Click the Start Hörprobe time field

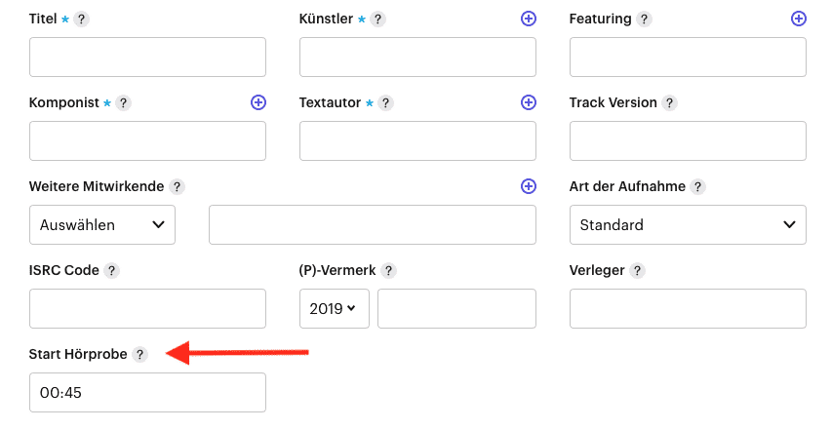(147, 392)
